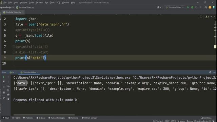This screenshot has height=122, width=217.
Task: Click 4 spaces indent setting in status bar
Action: (182, 121)
